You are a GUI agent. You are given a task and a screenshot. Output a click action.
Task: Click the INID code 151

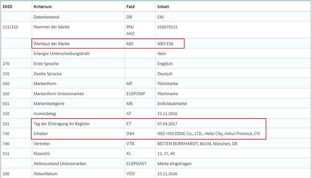tap(6, 124)
